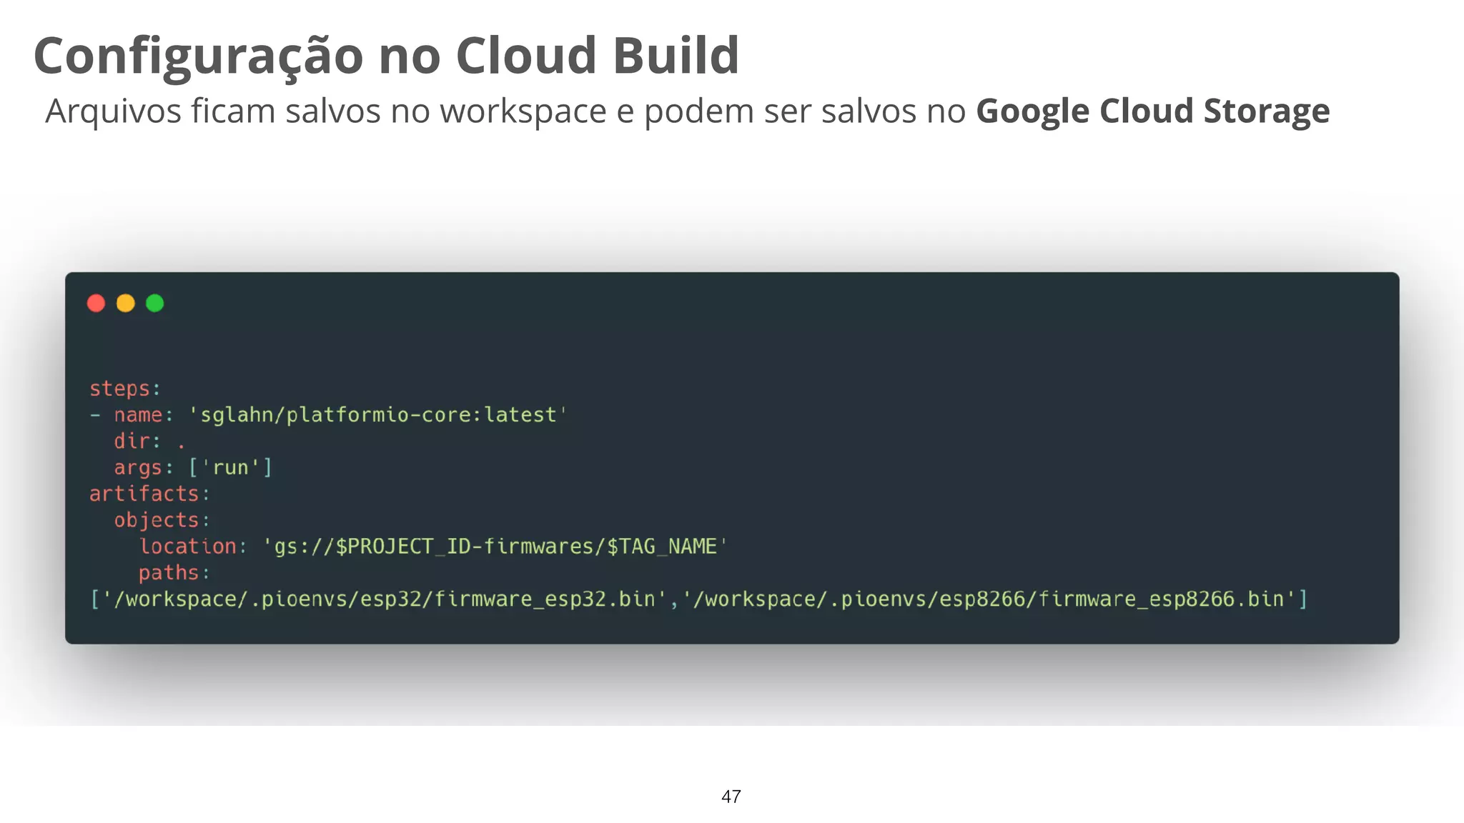Viewport: 1464px width, 823px height.
Task: Click the firmware_esp8266.bin path string
Action: coord(989,599)
